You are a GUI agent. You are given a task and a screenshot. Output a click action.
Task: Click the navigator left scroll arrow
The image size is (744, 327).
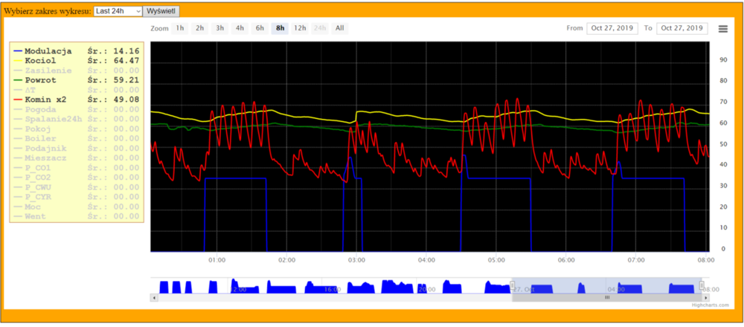pos(153,297)
